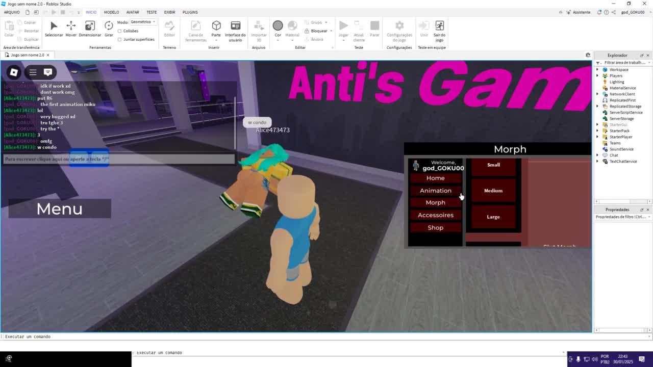Viewport: 653px width, 367px height.
Task: Open the in-game chat bubble icon
Action: click(48, 72)
